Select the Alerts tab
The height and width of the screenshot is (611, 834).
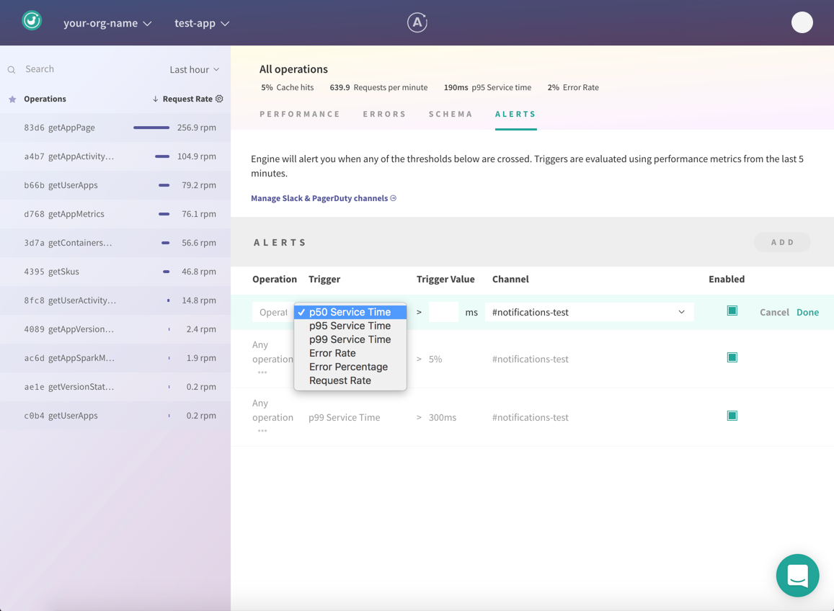point(515,114)
